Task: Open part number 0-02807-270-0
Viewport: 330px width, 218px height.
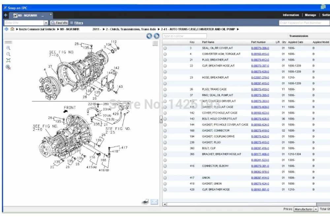Action: 260,78
